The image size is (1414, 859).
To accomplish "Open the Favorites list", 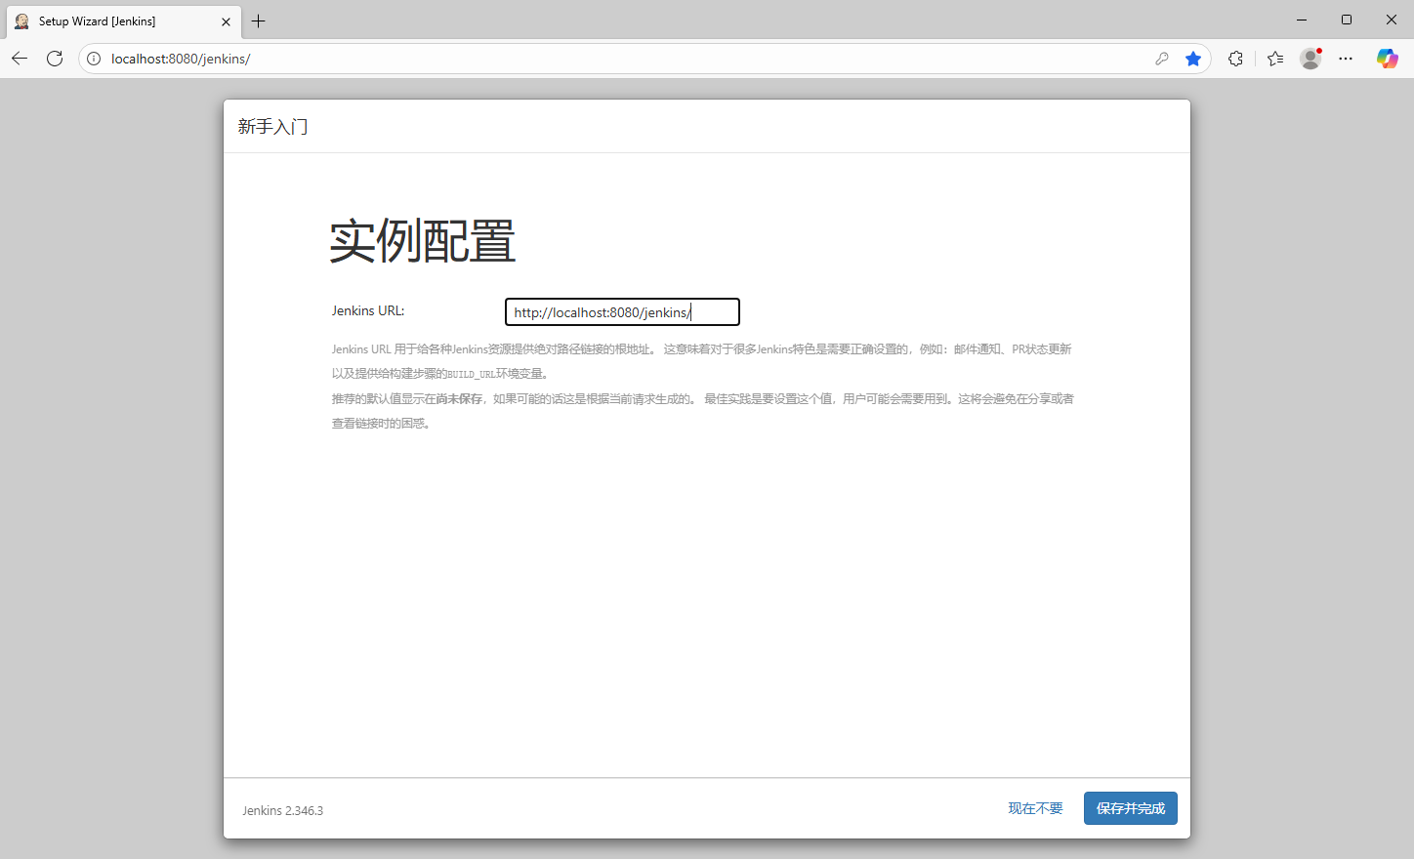I will click(1275, 59).
